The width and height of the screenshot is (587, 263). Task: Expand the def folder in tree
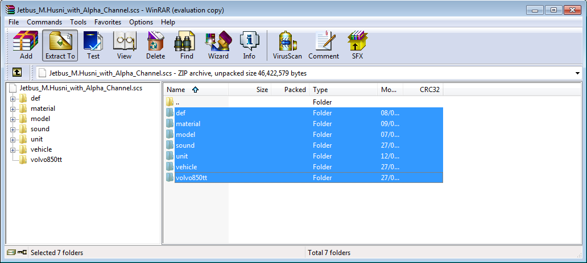[x=13, y=99]
